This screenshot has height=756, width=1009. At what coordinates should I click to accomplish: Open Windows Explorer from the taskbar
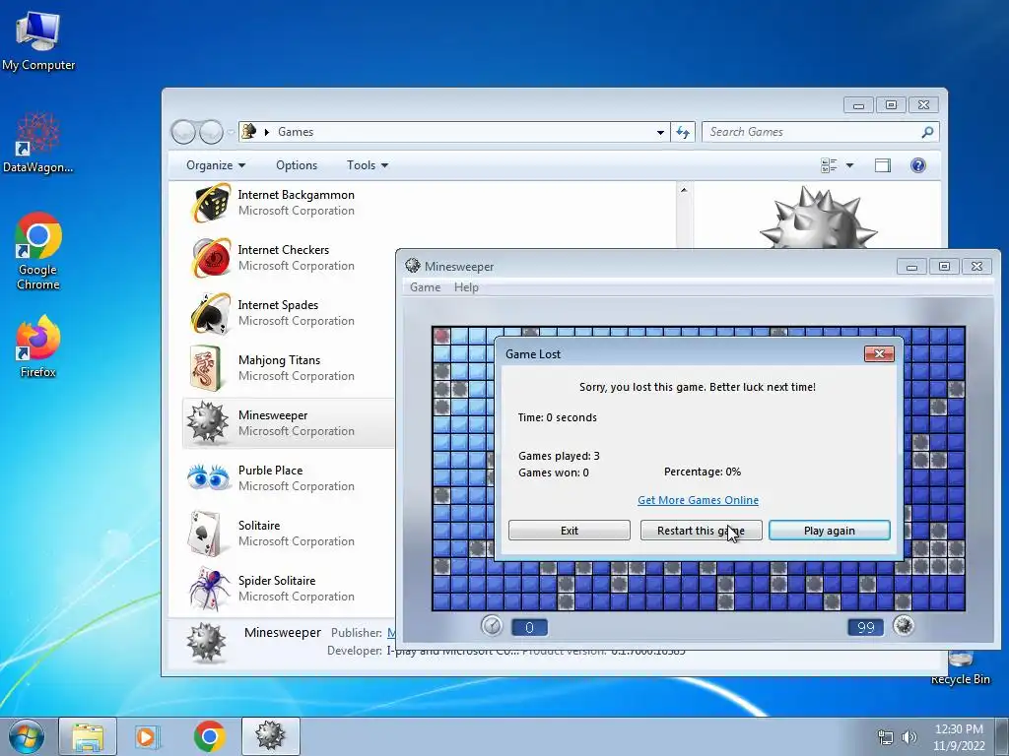click(88, 736)
